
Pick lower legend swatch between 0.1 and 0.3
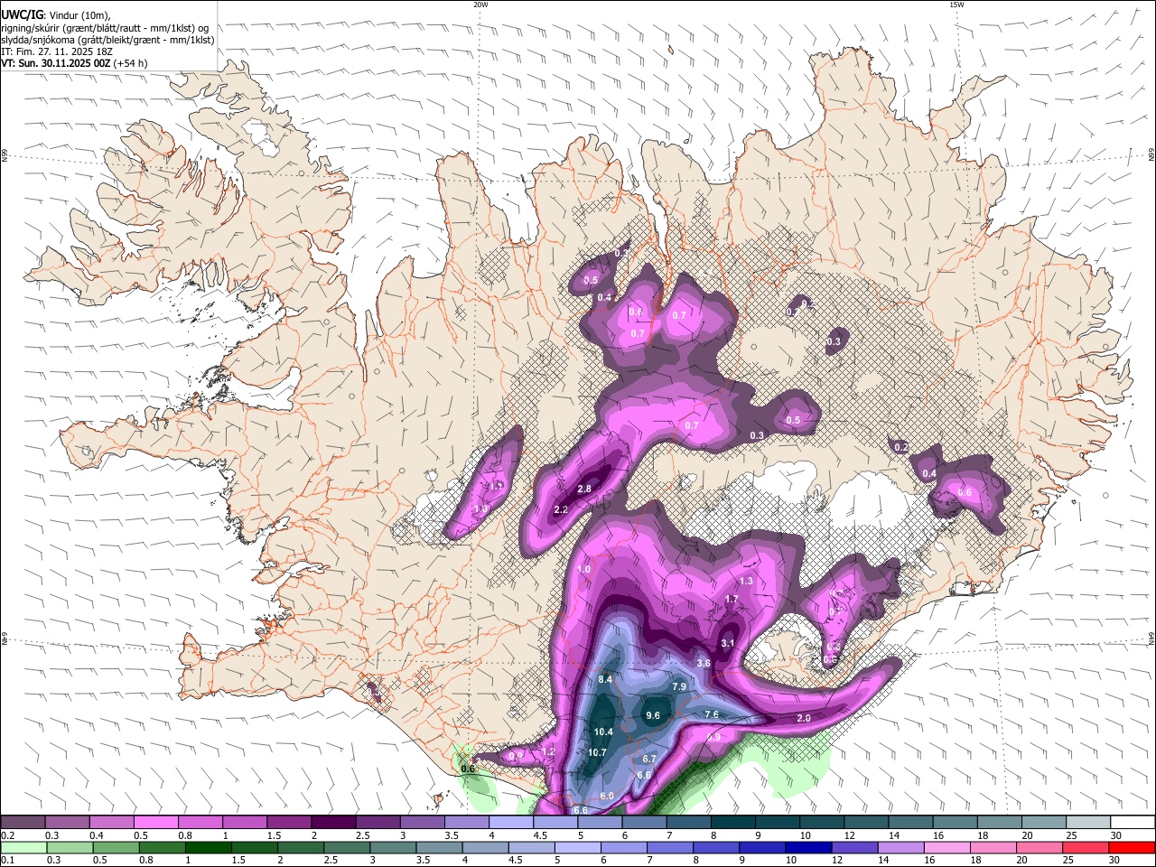tap(23, 847)
